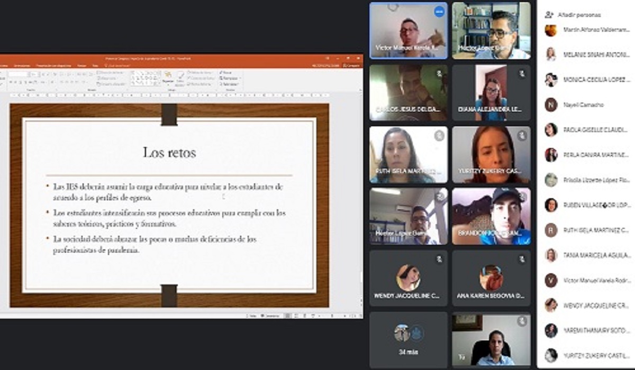Click '¿Qué desea hacer?' search box

[x=117, y=66]
